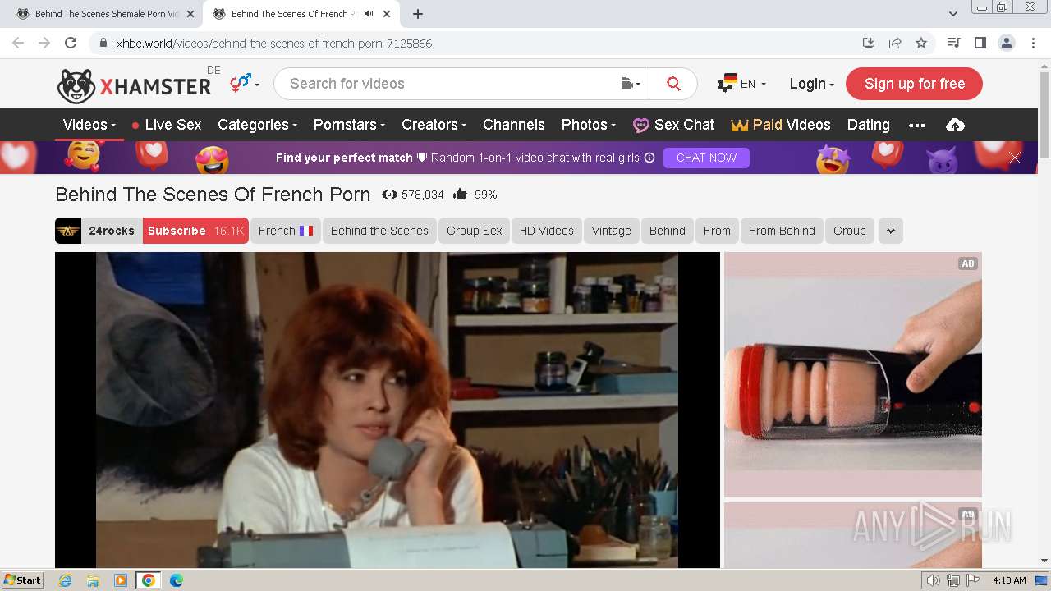1051x591 pixels.
Task: Expand more tags with the chevron button
Action: [891, 231]
